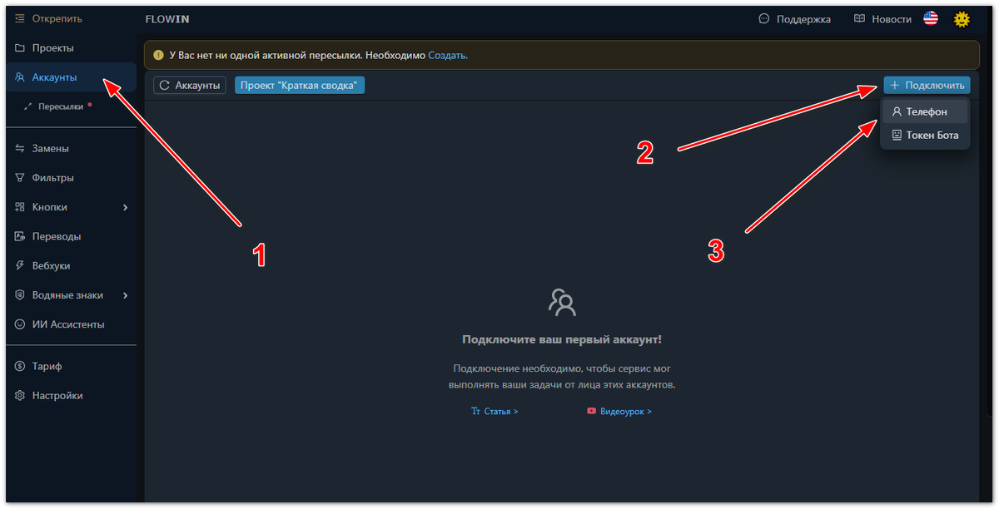The image size is (999, 509).
Task: Open Поддержка support chat
Action: point(795,19)
